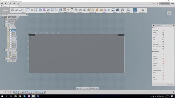Click the Save icon in top bar

[x=10, y=4]
